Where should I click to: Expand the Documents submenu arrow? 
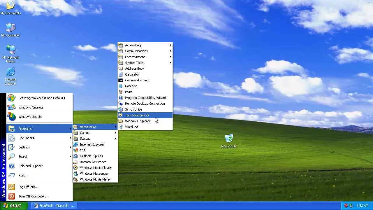(x=71, y=138)
